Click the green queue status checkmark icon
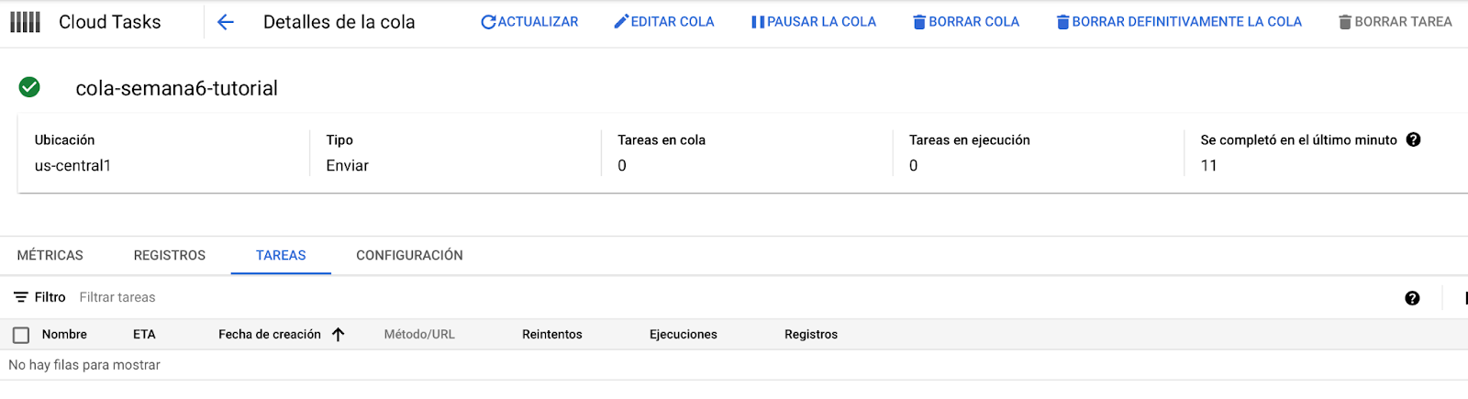The image size is (1468, 399). point(29,87)
